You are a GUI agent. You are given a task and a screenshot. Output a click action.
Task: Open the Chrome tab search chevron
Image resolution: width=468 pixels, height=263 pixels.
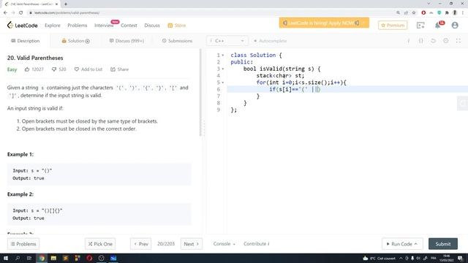click(429, 4)
